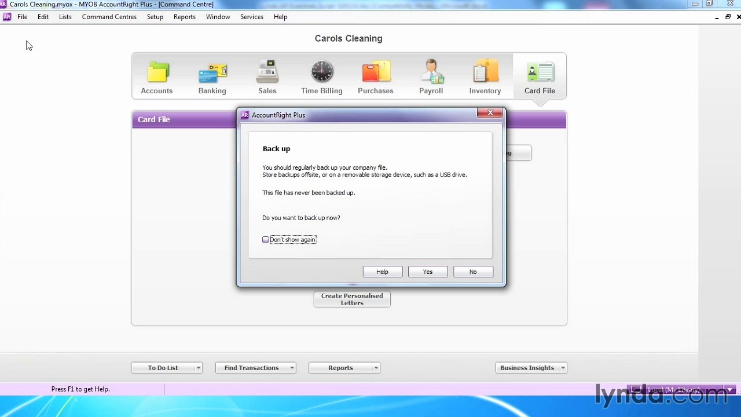
Task: Open the Sales command centre
Action: (x=267, y=76)
